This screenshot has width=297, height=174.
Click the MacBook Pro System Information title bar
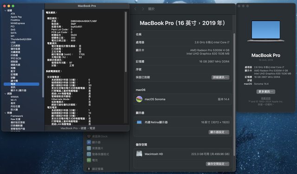87,6
